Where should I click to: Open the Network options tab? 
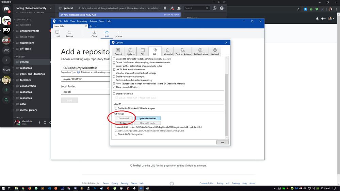[215, 52]
